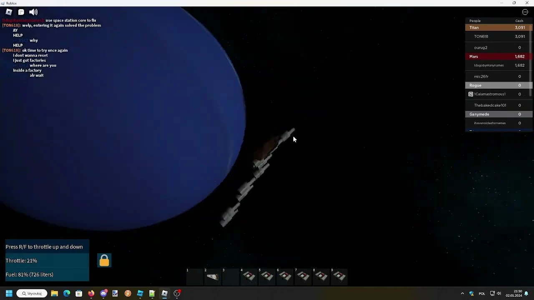Screen dimensions: 534x300
Task: Mute the game audio with speaker icon
Action: click(x=33, y=12)
